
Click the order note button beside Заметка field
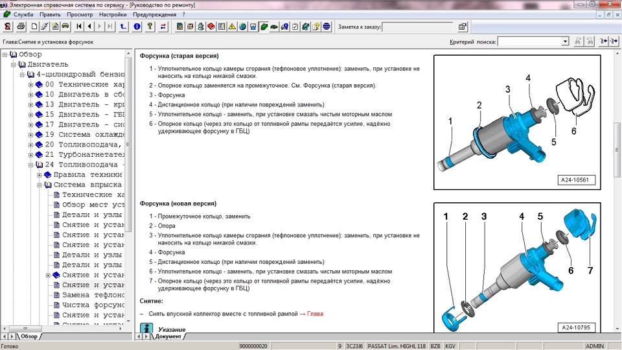(463, 27)
